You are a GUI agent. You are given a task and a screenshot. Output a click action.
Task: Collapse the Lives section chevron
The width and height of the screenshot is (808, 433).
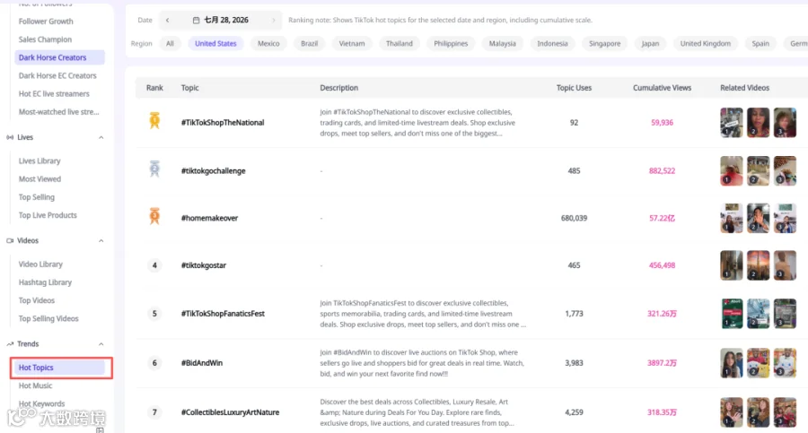coord(101,137)
